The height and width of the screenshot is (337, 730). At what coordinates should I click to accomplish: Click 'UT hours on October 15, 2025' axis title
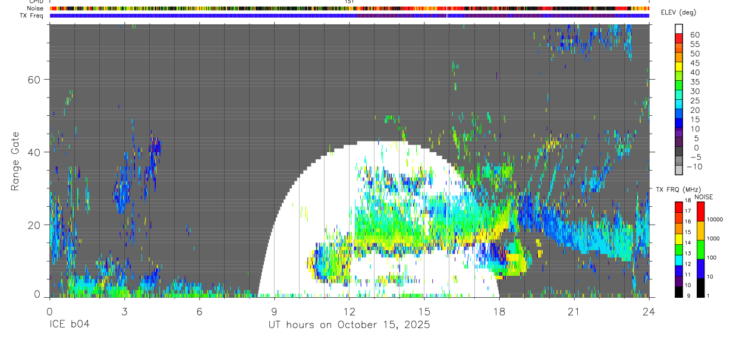pos(349,325)
